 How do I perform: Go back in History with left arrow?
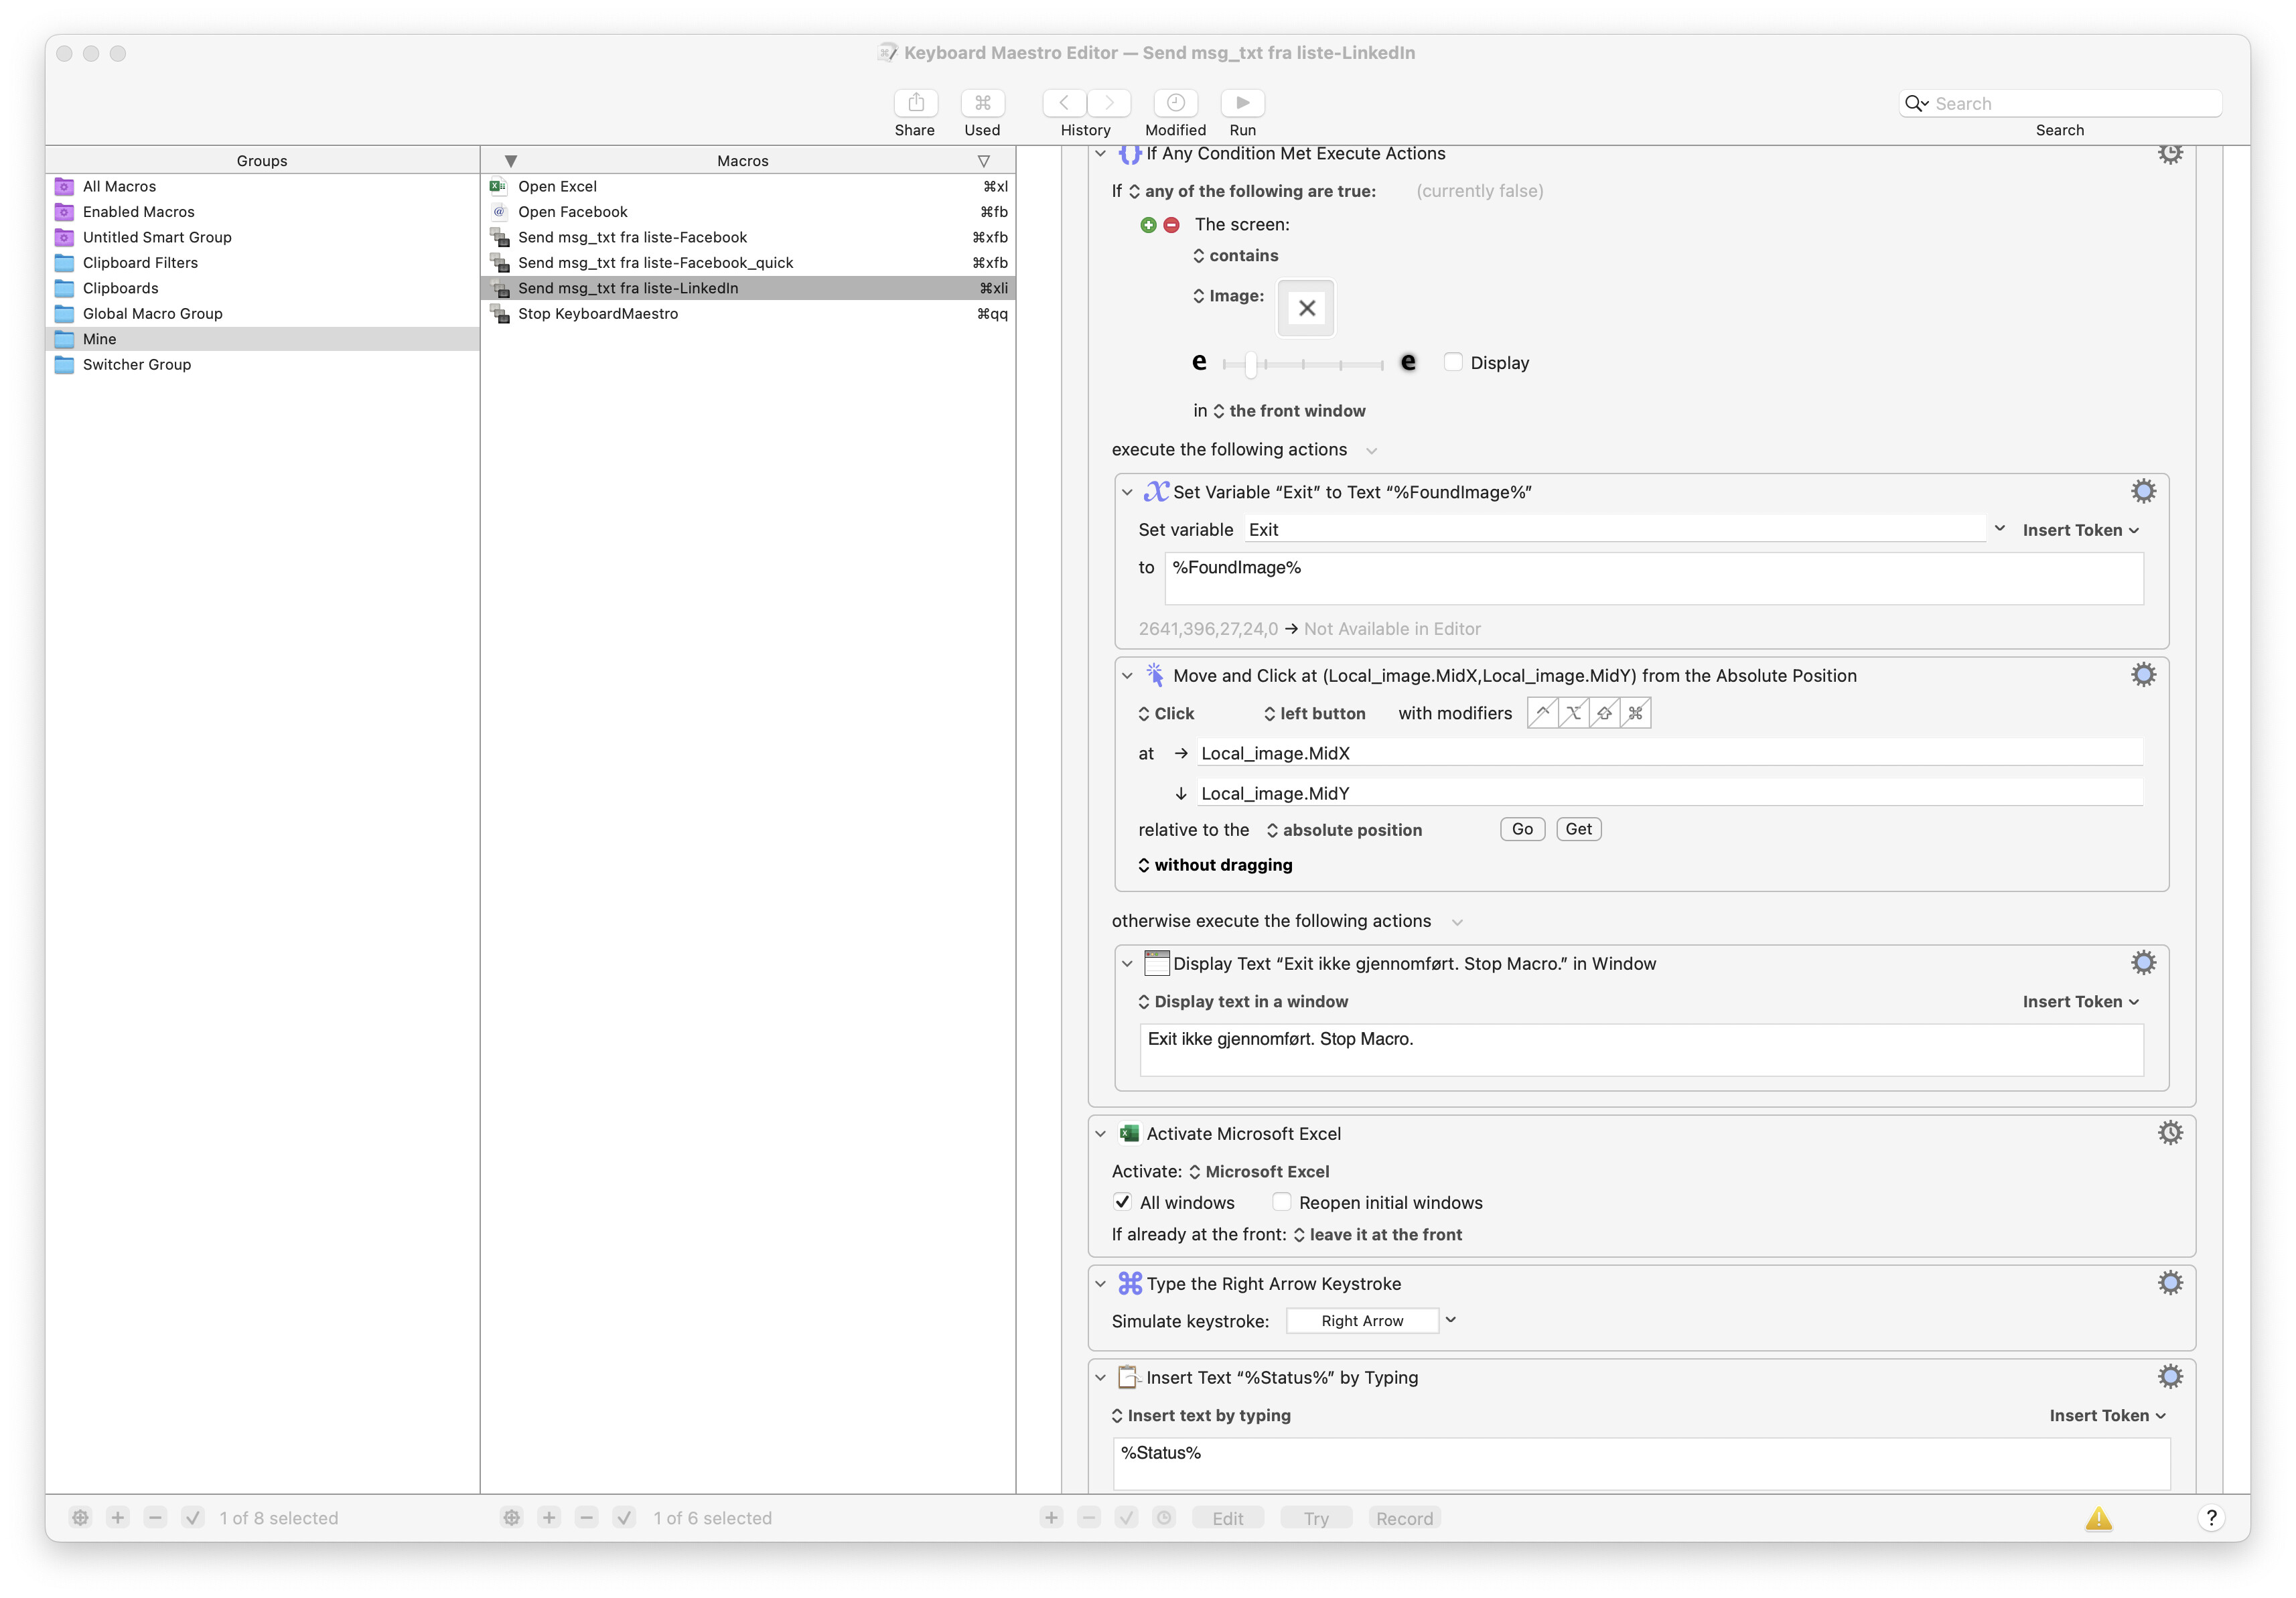1064,103
